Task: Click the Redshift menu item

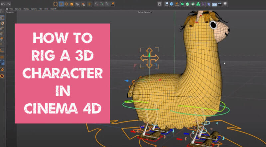Action: pos(54,9)
